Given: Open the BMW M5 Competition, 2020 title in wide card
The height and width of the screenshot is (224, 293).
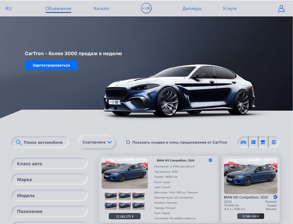Looking at the screenshot, I should [175, 160].
